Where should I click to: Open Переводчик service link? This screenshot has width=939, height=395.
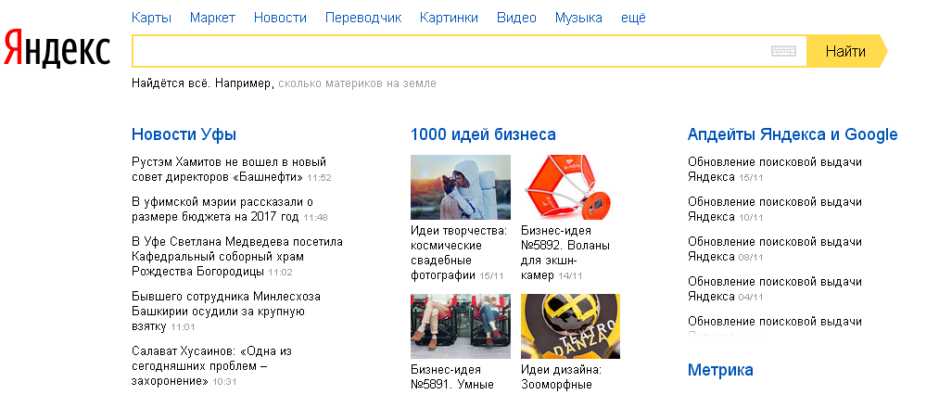363,18
